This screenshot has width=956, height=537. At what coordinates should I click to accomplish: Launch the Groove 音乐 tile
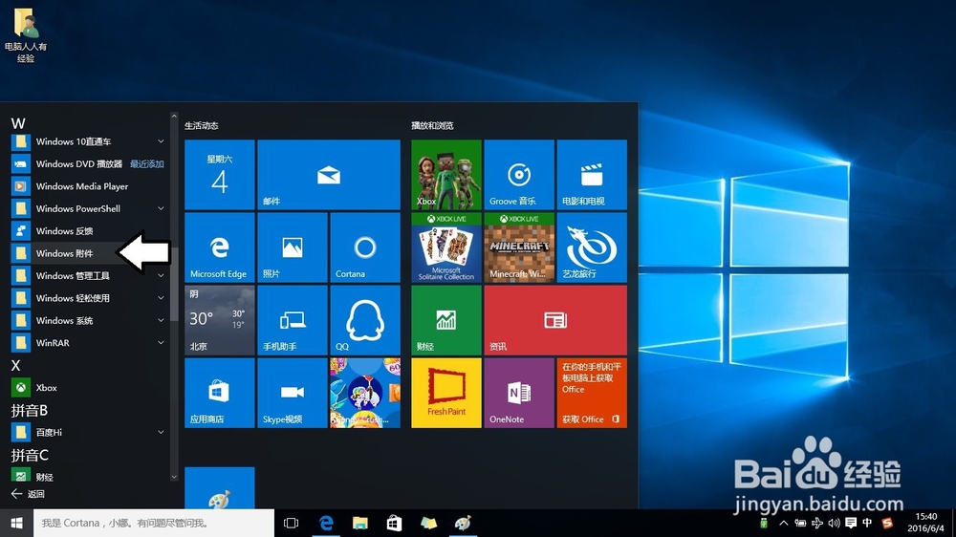pyautogui.click(x=519, y=175)
